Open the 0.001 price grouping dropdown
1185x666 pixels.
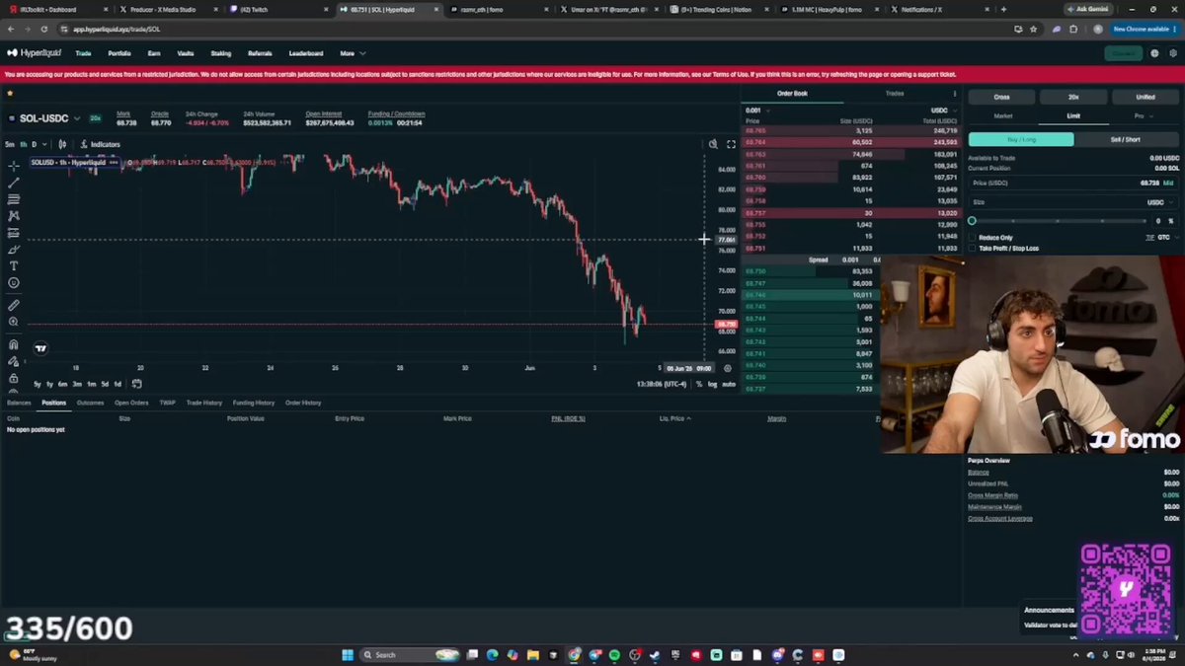point(756,111)
